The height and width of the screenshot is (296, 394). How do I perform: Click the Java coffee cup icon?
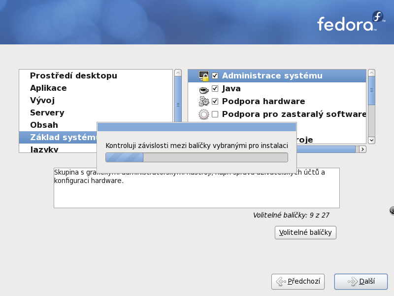click(x=204, y=89)
